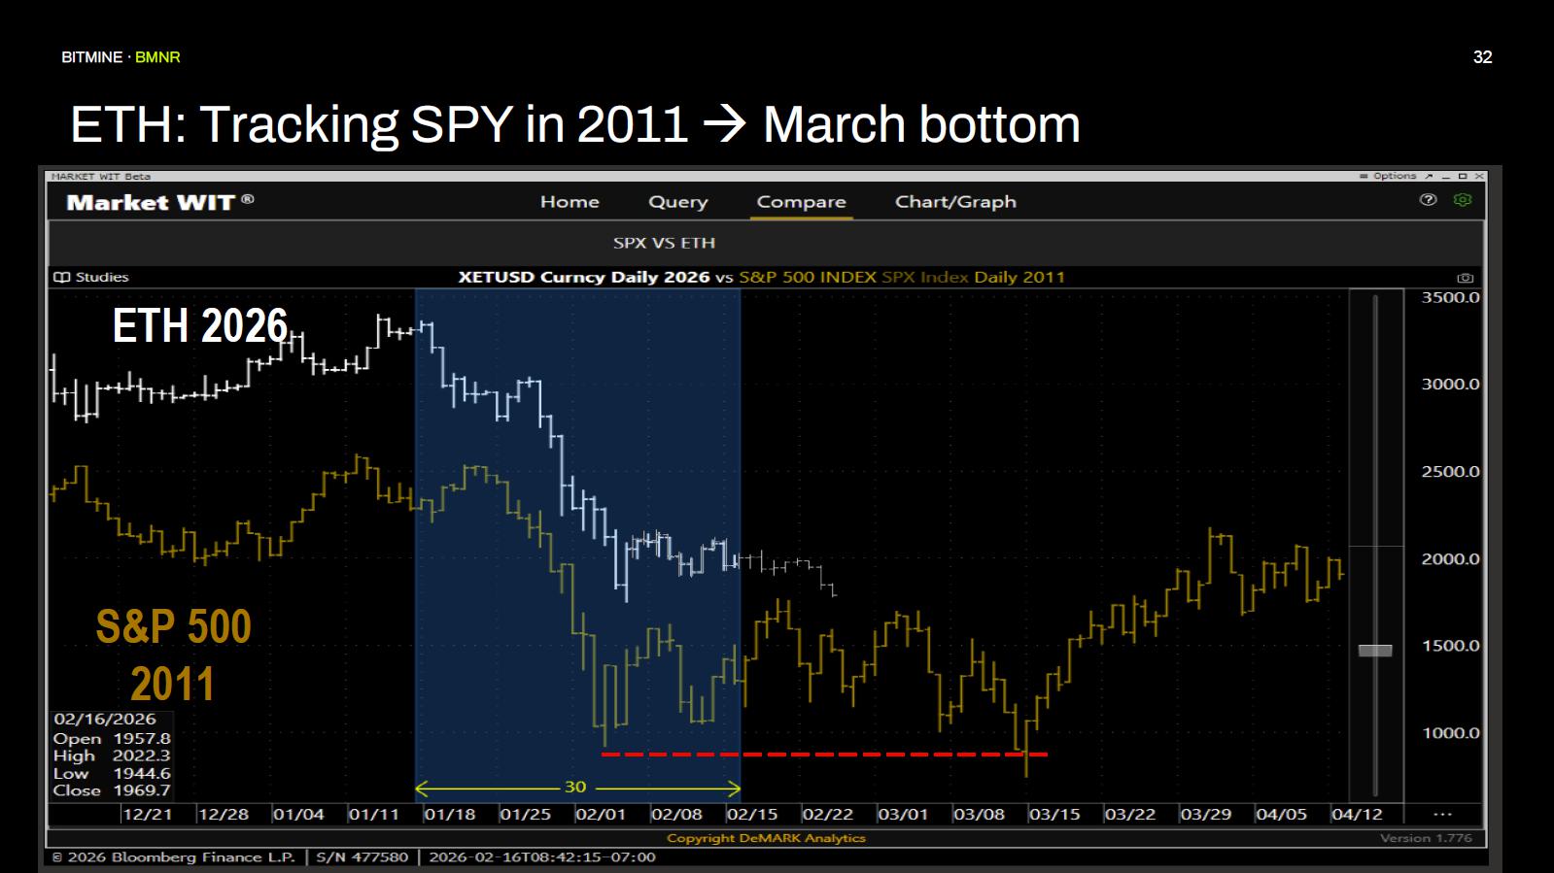This screenshot has height=873, width=1554.
Task: Click the hamburger icon next to Options
Action: [1364, 177]
